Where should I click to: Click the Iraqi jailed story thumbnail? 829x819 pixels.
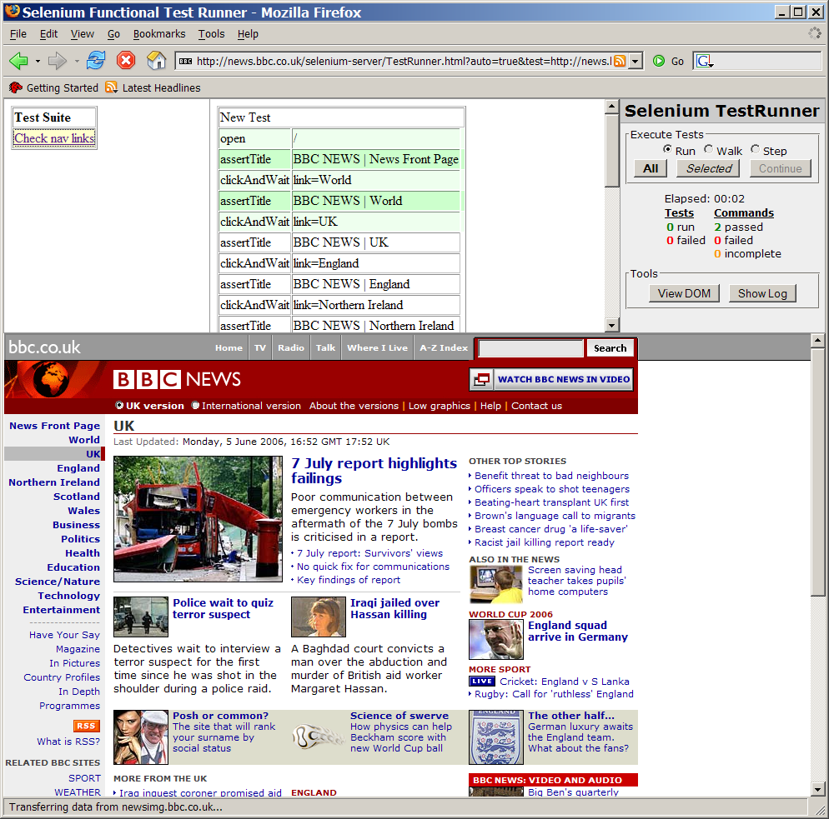pos(319,617)
